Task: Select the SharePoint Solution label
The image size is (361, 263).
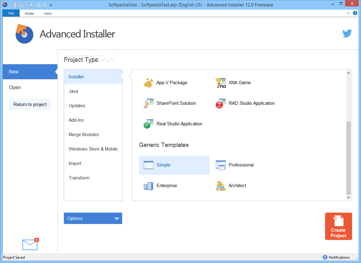Action: [x=176, y=103]
